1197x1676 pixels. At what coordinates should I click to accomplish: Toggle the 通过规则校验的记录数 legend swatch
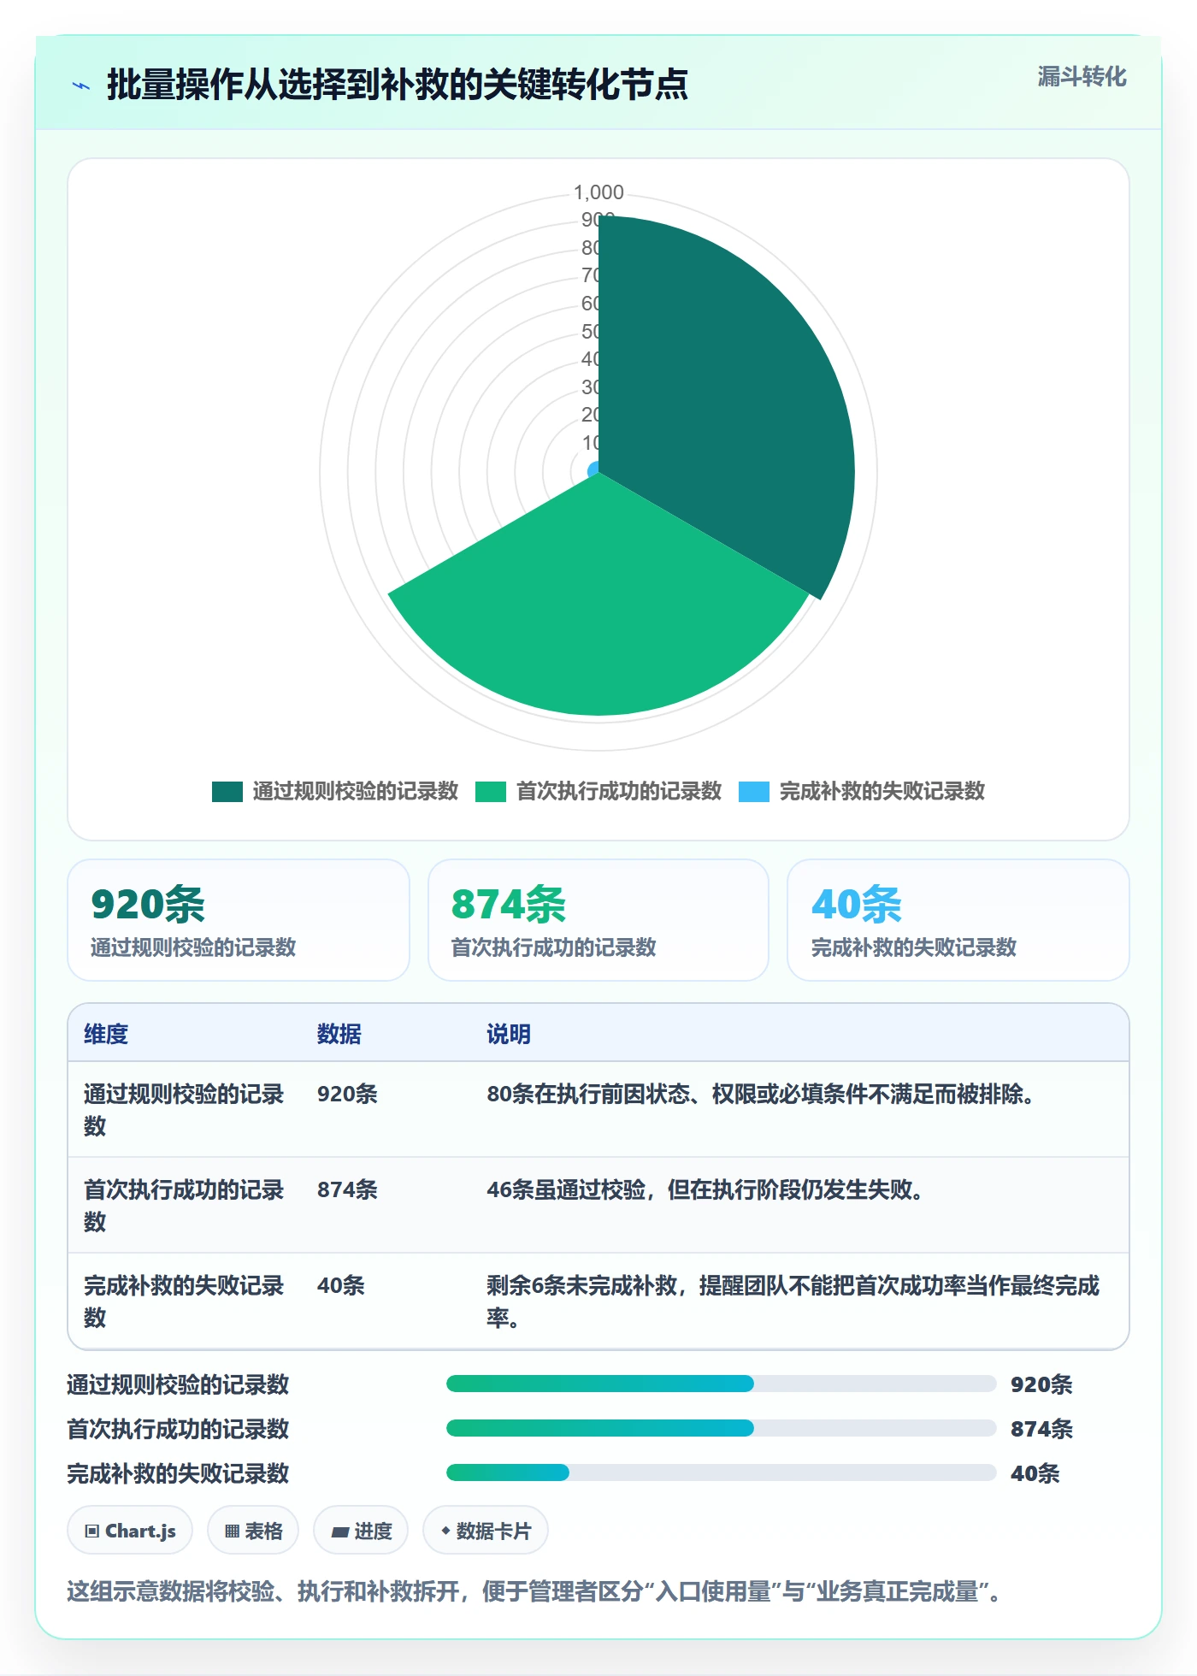227,792
